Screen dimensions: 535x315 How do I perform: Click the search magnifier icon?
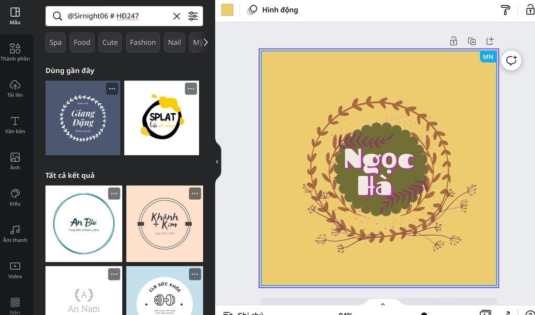click(x=57, y=16)
